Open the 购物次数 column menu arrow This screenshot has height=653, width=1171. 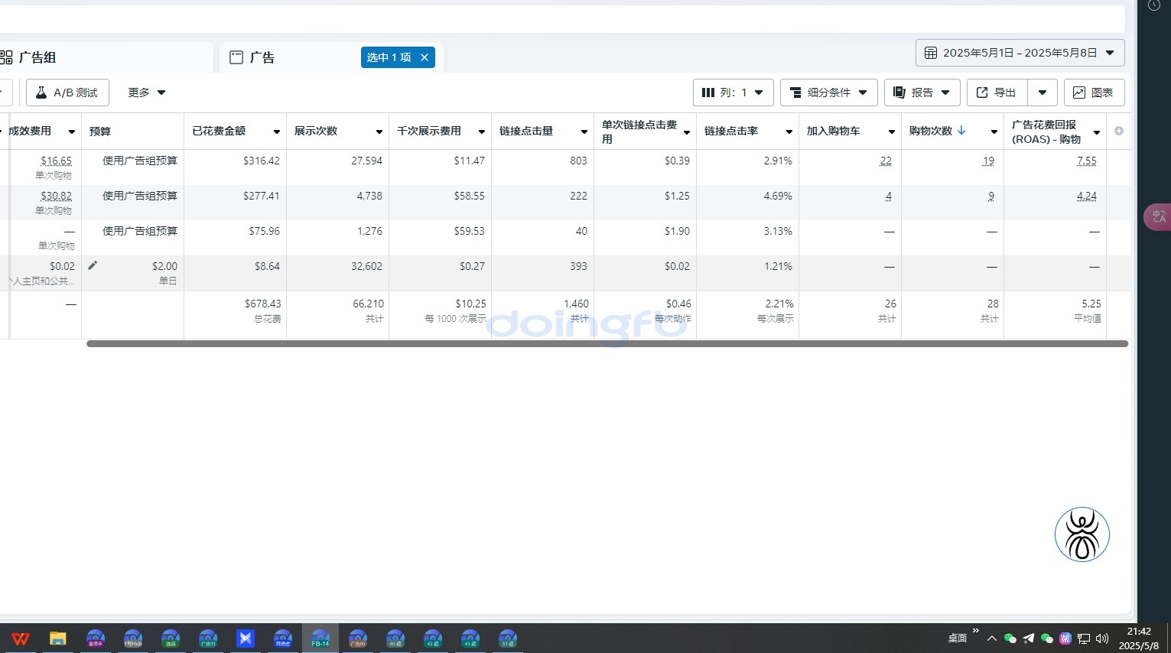pyautogui.click(x=994, y=132)
